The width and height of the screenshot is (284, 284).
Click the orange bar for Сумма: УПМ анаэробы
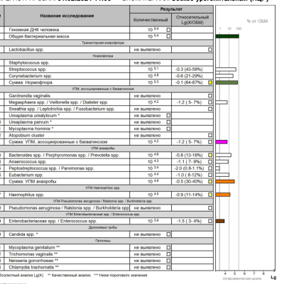[225, 182]
